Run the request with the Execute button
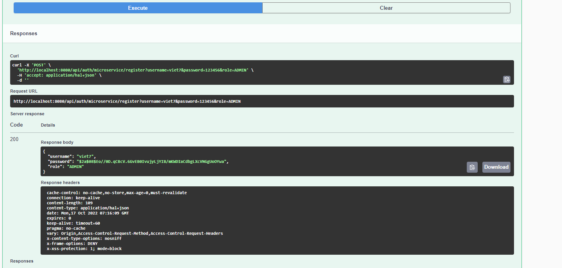This screenshot has height=268, width=562. coord(138,8)
